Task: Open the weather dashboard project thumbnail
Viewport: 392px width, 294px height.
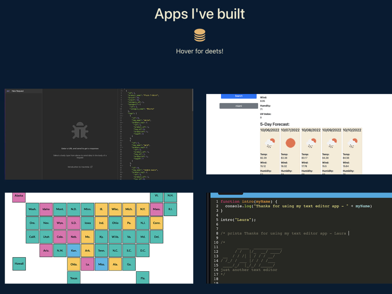Action: click(x=299, y=134)
